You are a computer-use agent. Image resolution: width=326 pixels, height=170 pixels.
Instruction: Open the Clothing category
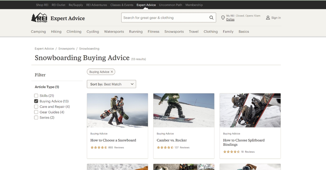[x=211, y=32]
